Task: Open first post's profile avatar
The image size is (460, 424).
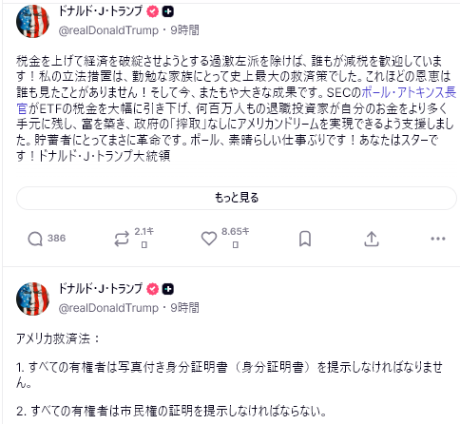Action: coord(32,21)
